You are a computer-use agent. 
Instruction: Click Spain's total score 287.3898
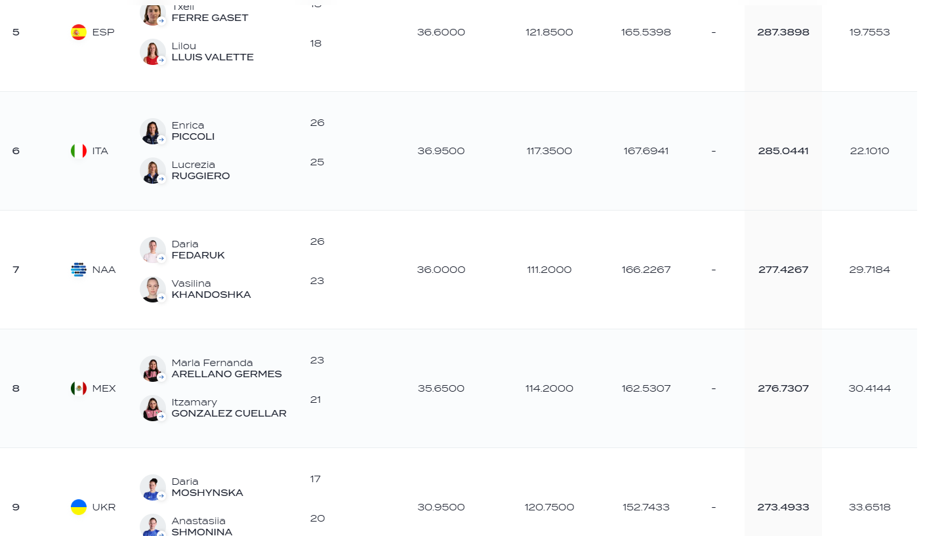(783, 32)
